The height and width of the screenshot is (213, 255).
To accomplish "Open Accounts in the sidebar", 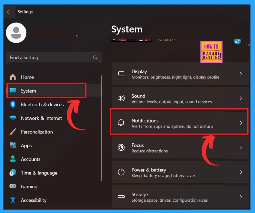I will tap(54, 159).
